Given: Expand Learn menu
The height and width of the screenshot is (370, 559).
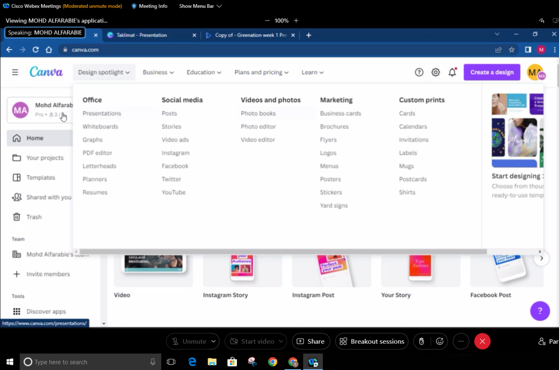Looking at the screenshot, I should (x=312, y=72).
